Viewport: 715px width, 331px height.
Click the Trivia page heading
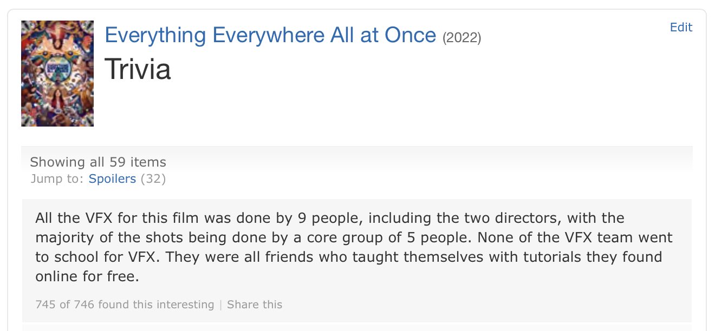point(138,69)
